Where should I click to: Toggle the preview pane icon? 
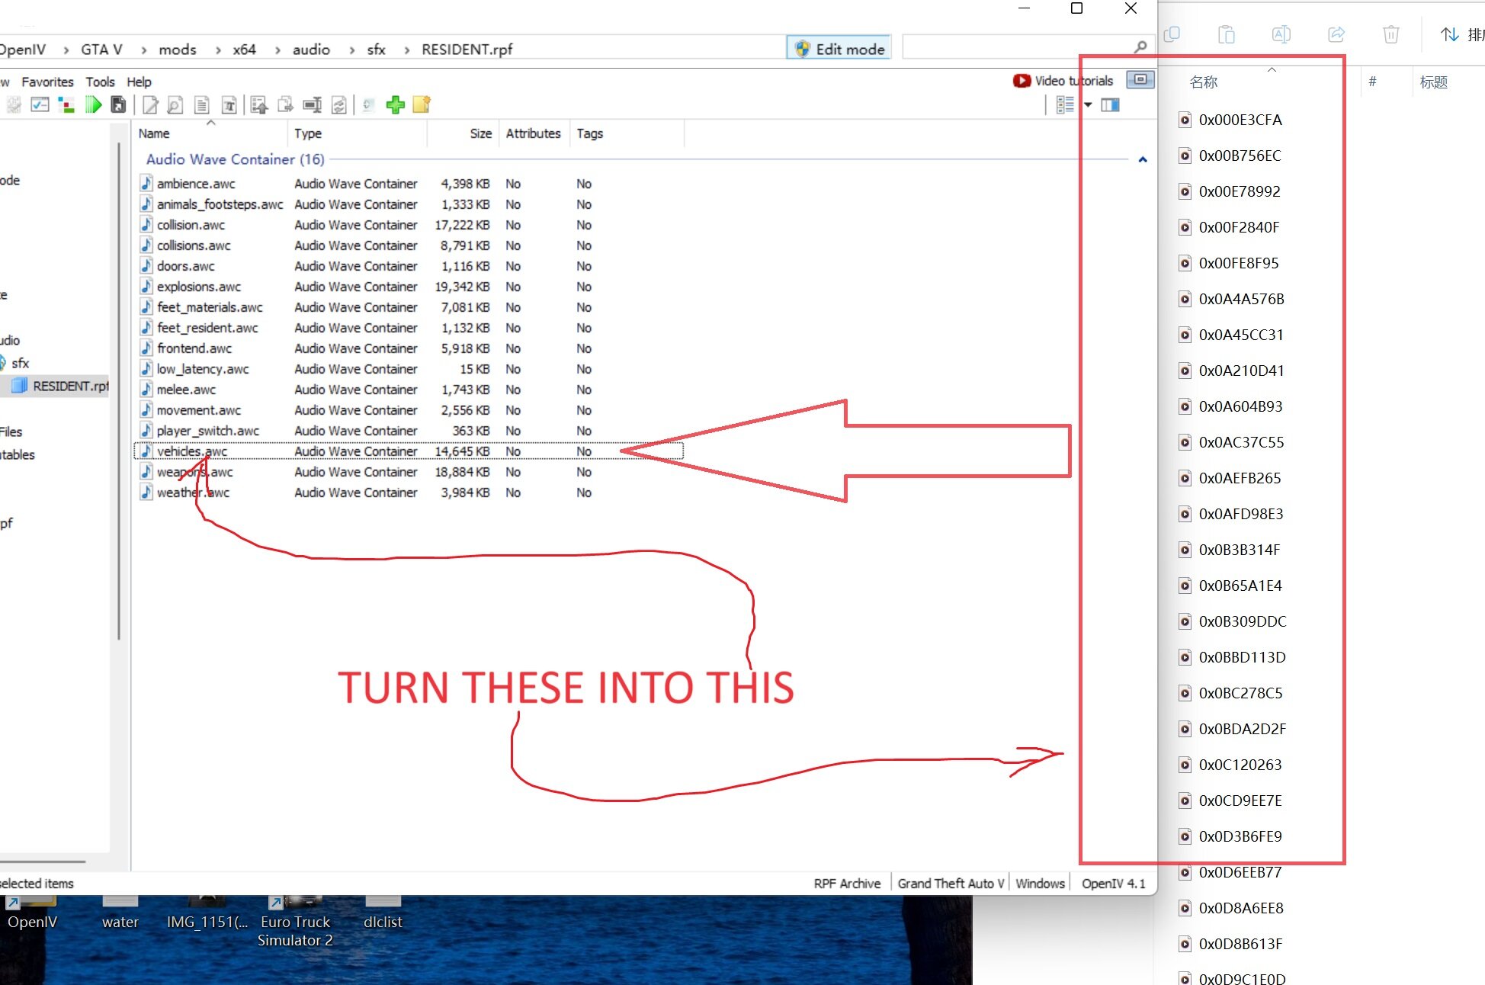[x=1110, y=105]
